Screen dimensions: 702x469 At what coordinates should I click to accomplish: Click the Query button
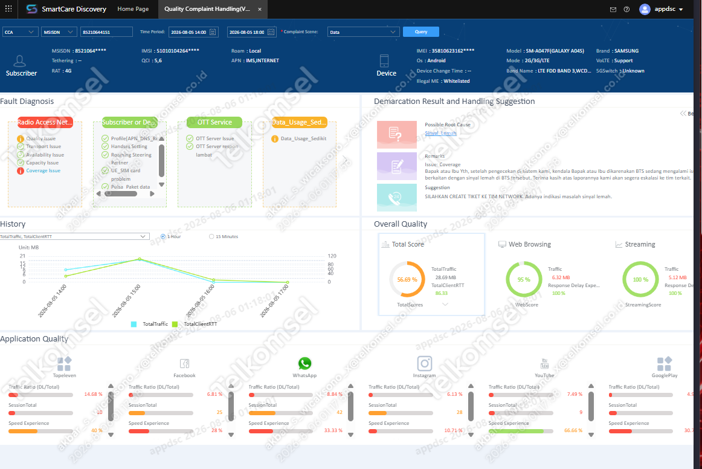point(421,32)
